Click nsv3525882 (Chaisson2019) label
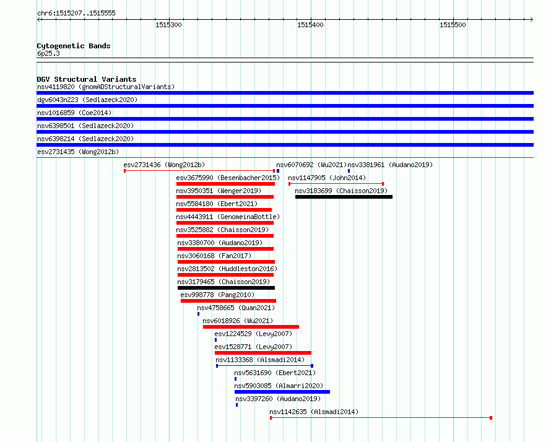 222,230
